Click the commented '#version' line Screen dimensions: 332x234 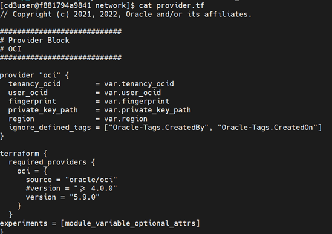tap(71, 188)
